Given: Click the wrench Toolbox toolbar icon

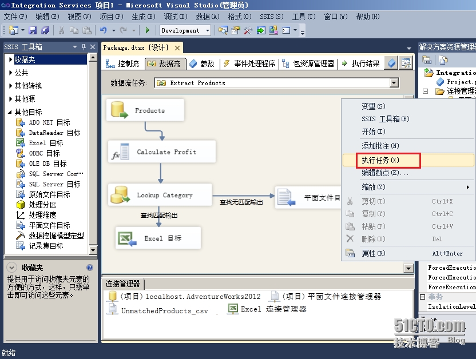Looking at the screenshot, I should pos(248,30).
